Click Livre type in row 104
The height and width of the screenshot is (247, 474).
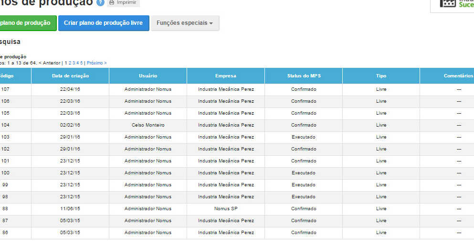[x=381, y=125]
